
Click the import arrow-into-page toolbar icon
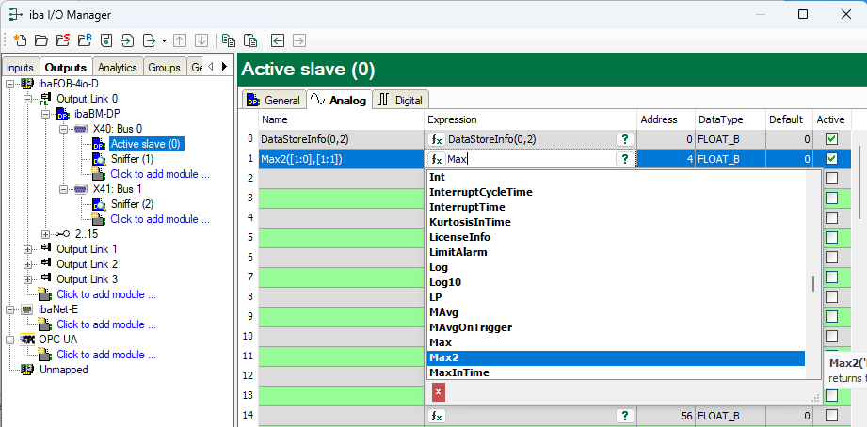tap(128, 40)
